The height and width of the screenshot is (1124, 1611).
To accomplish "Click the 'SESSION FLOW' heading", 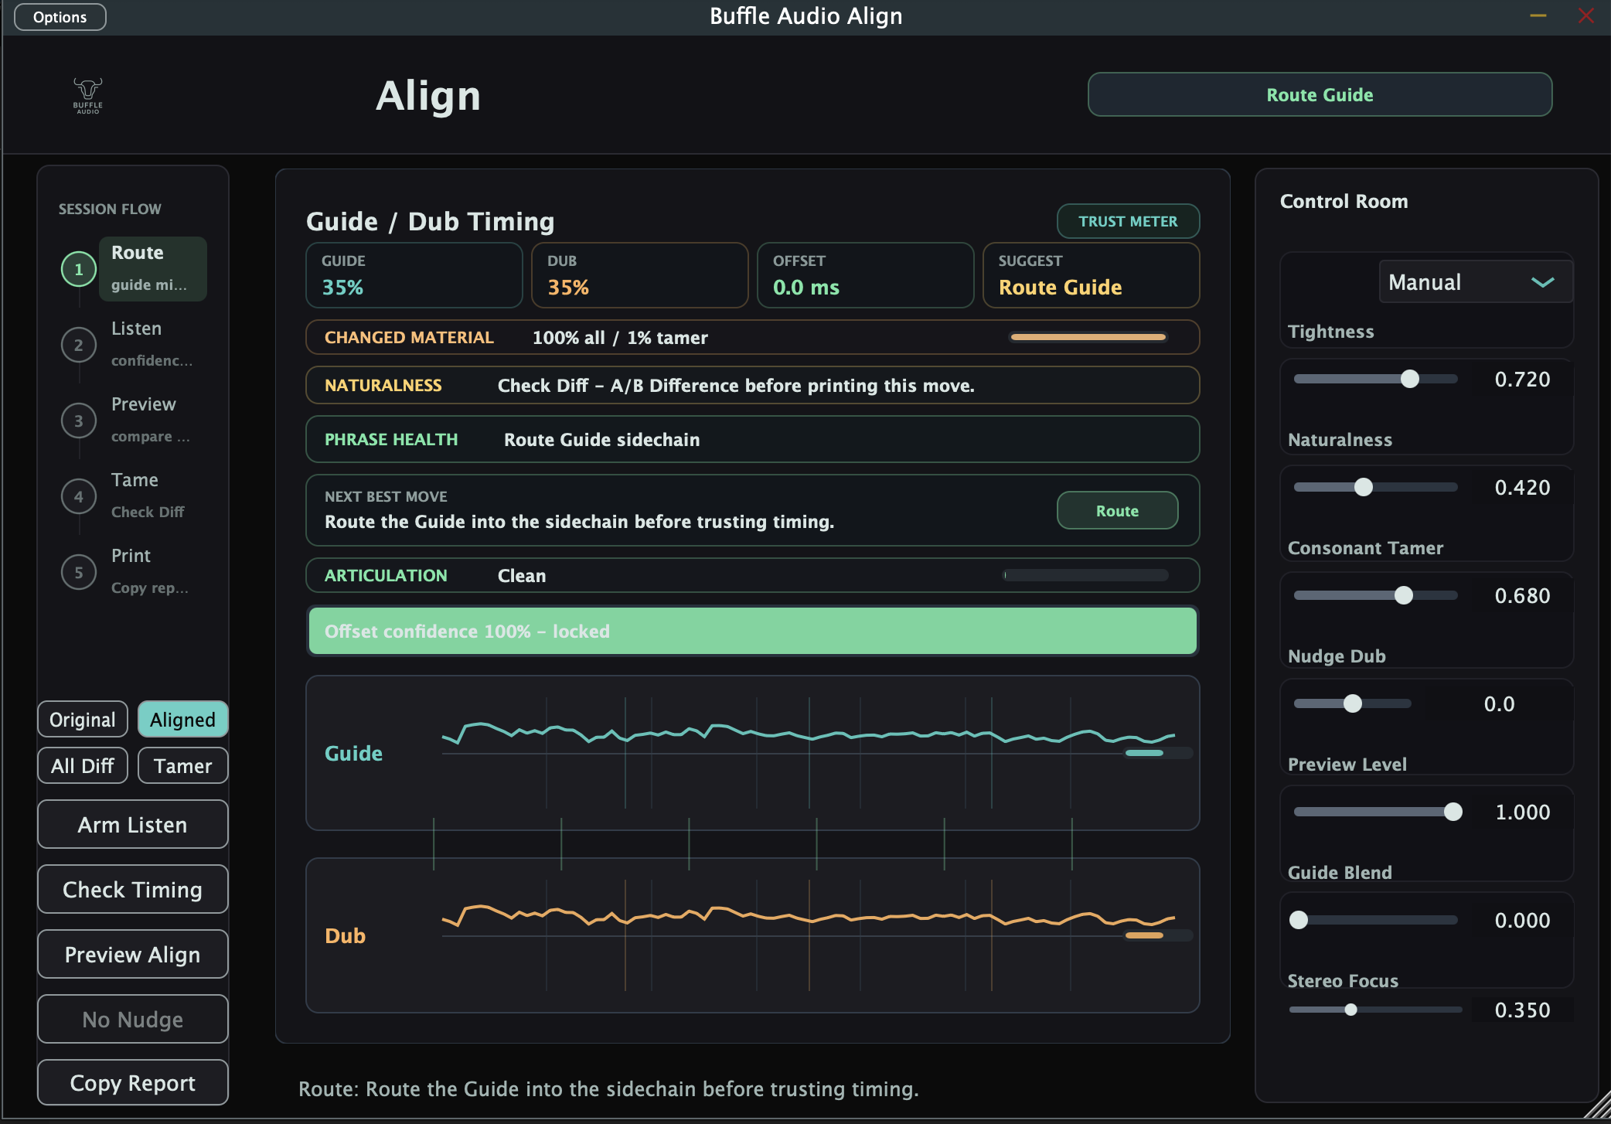I will point(110,209).
